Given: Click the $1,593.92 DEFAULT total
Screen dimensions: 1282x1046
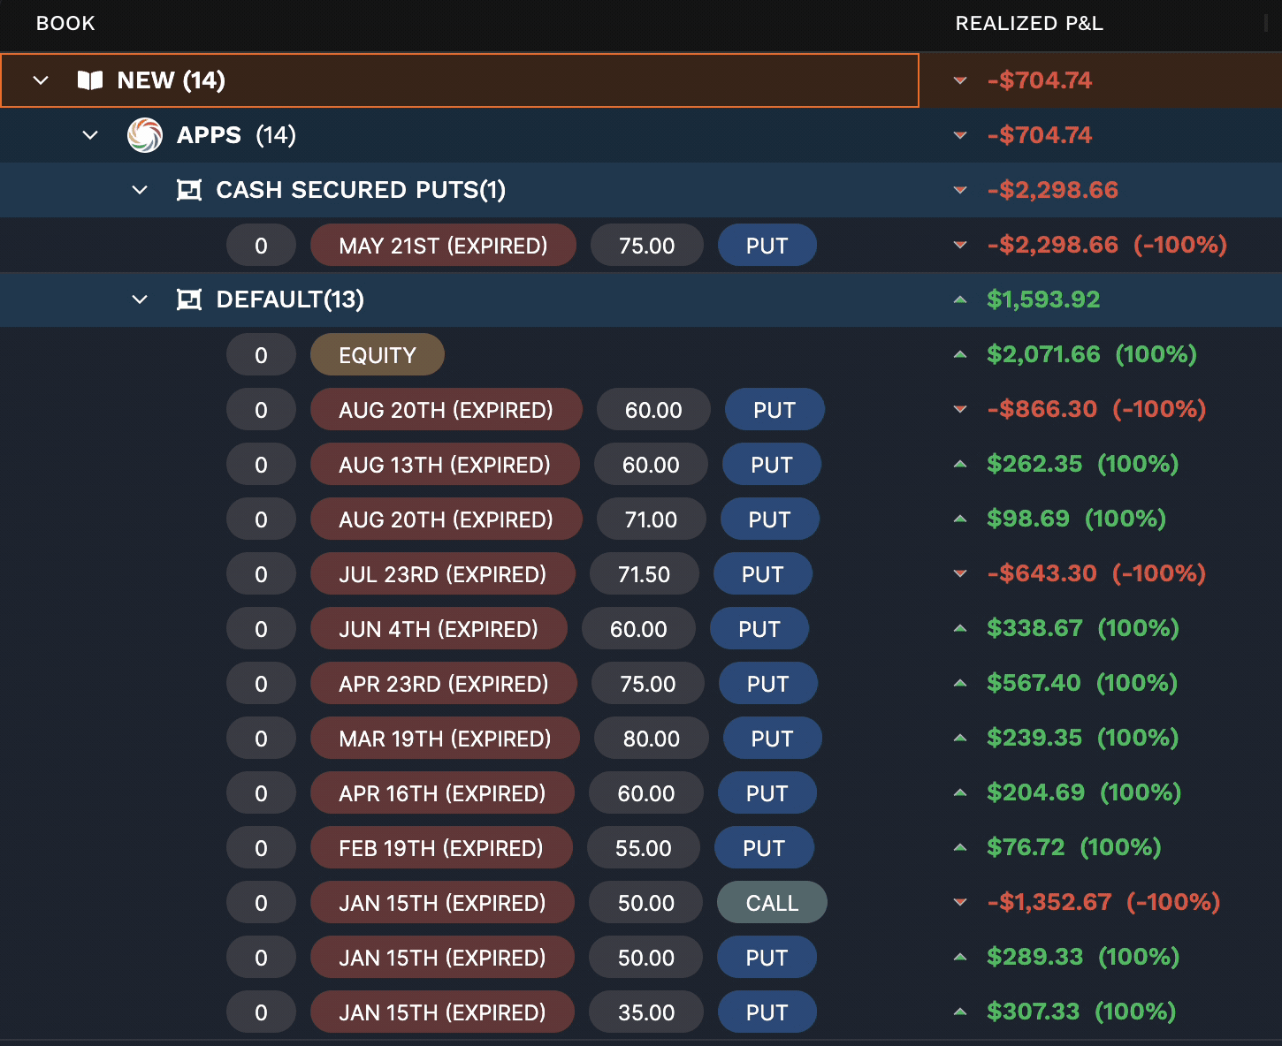Looking at the screenshot, I should (x=1043, y=299).
